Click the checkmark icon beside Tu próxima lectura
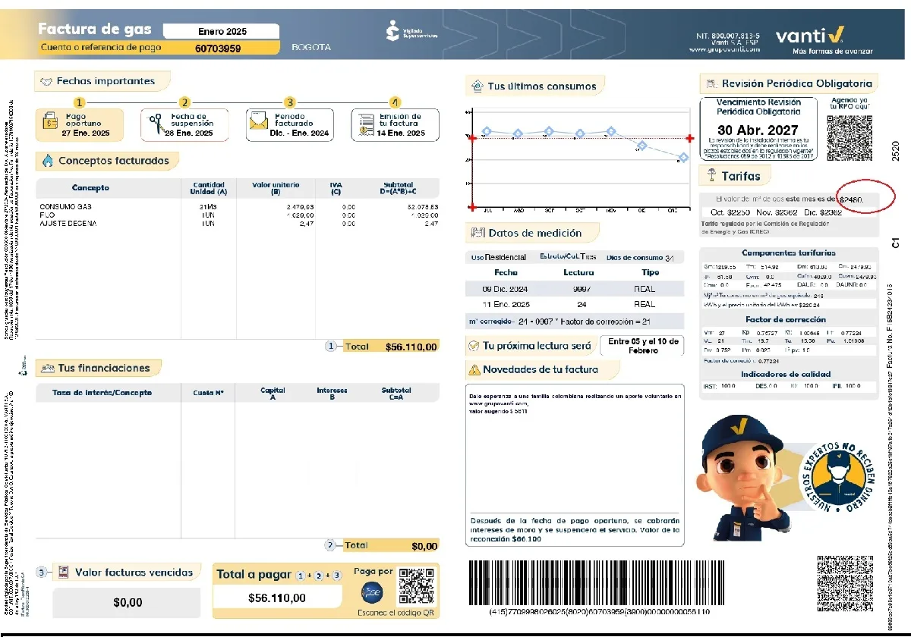Viewport: 911px width, 637px height. click(472, 346)
